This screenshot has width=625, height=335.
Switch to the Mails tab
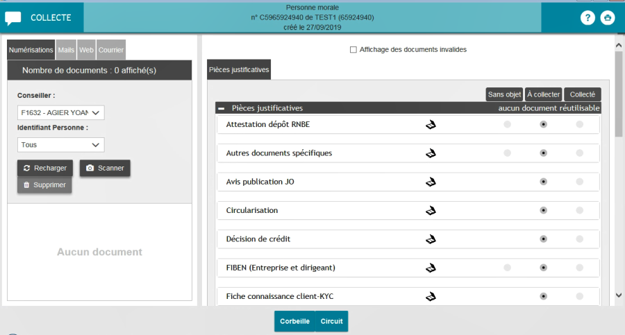66,50
